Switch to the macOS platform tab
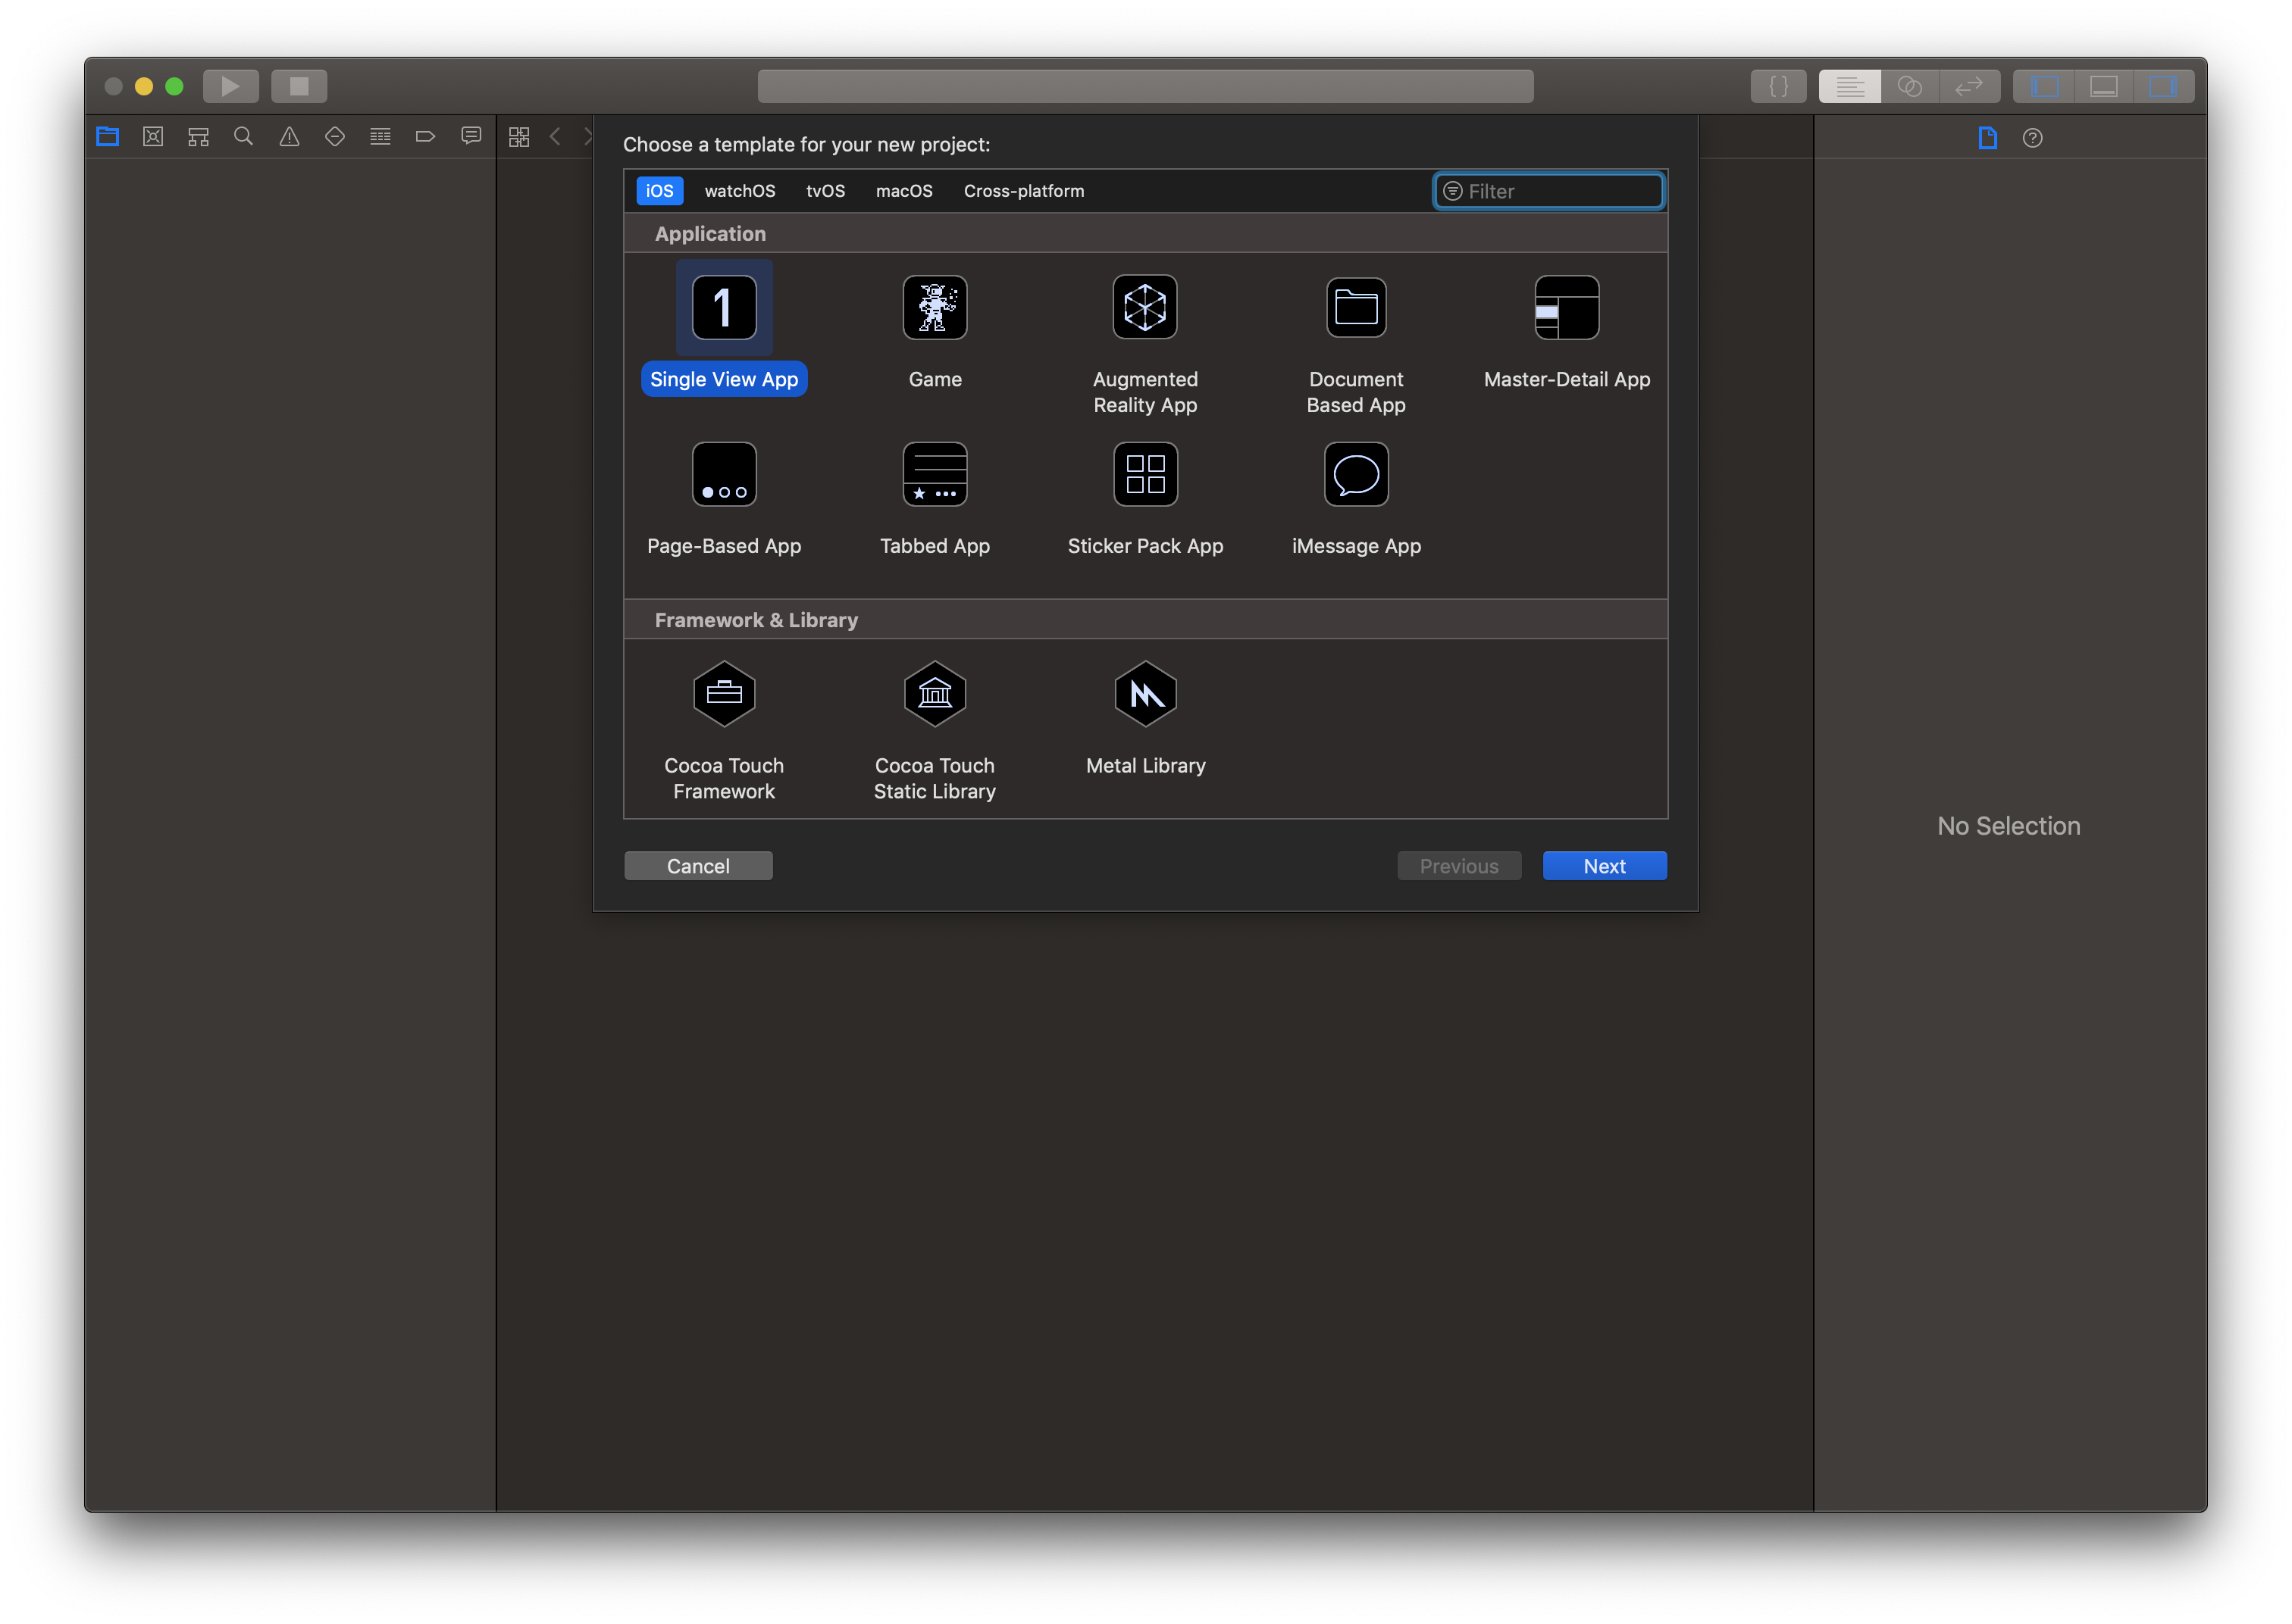 (x=903, y=191)
